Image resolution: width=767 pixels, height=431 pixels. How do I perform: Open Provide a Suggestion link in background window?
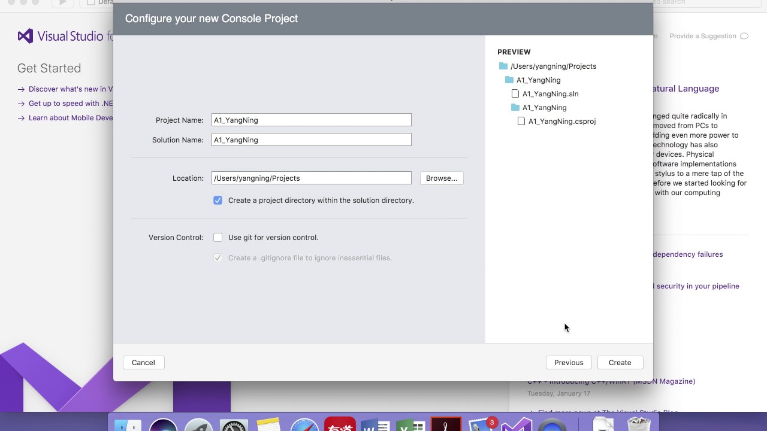[702, 36]
